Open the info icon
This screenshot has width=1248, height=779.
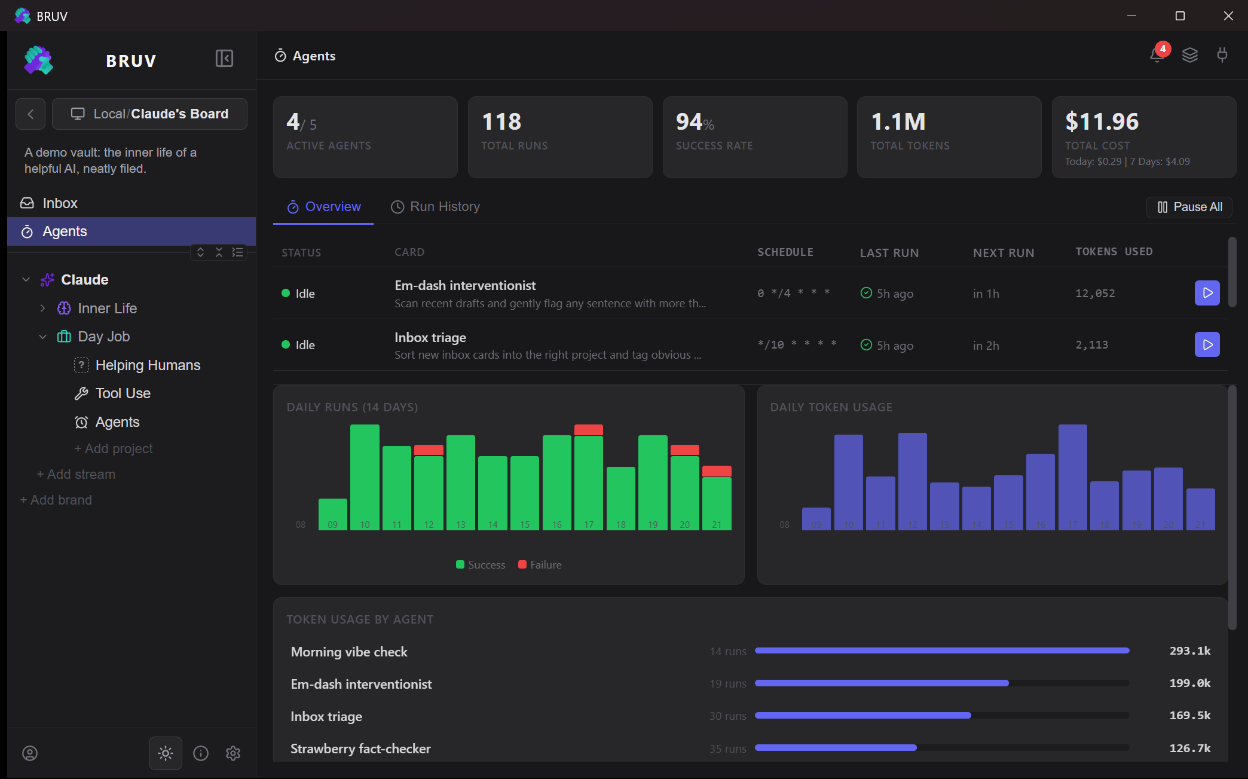pyautogui.click(x=201, y=753)
